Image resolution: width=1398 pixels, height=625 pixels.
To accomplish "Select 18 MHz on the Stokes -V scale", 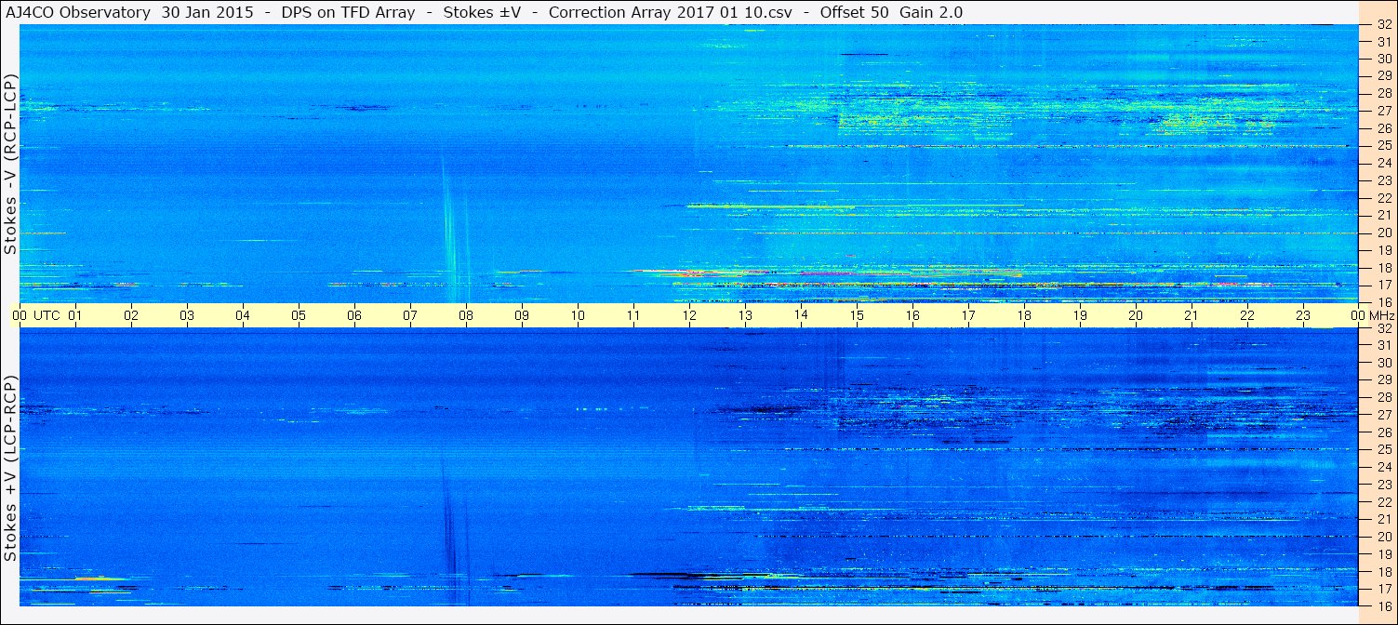I will (x=1383, y=268).
